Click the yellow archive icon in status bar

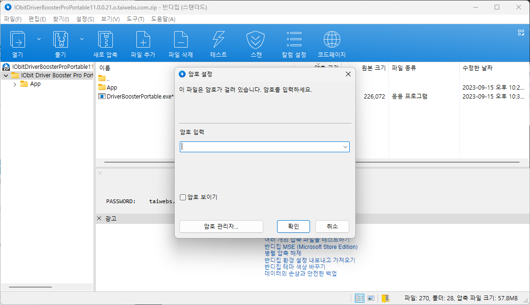(x=385, y=298)
